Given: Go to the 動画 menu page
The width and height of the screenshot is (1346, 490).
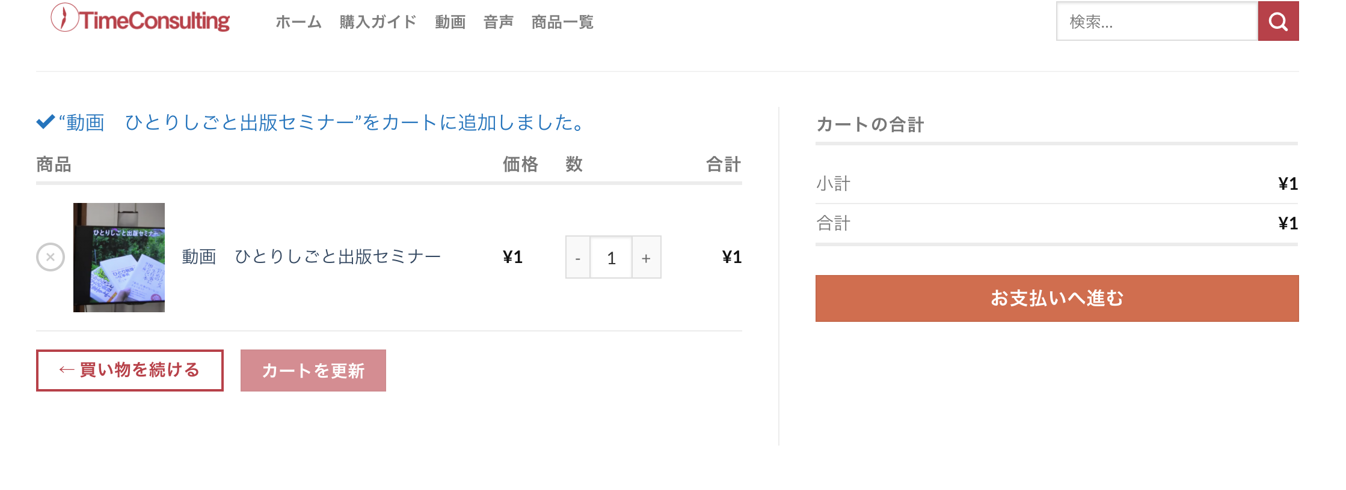Looking at the screenshot, I should click(x=450, y=22).
